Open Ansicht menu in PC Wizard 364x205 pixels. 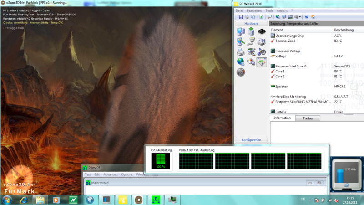[x=282, y=10]
